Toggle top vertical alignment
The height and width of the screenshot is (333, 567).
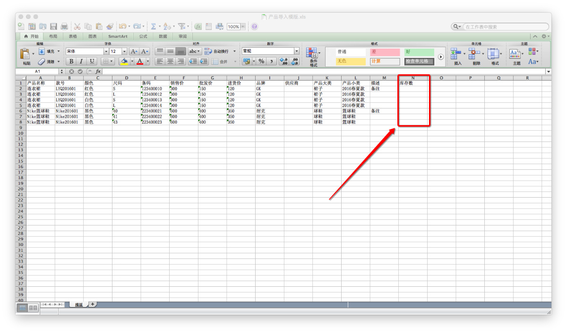[x=160, y=51]
